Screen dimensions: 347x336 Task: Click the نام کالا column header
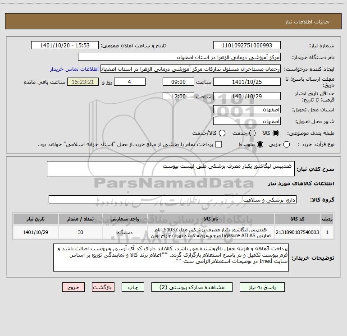pos(211,219)
